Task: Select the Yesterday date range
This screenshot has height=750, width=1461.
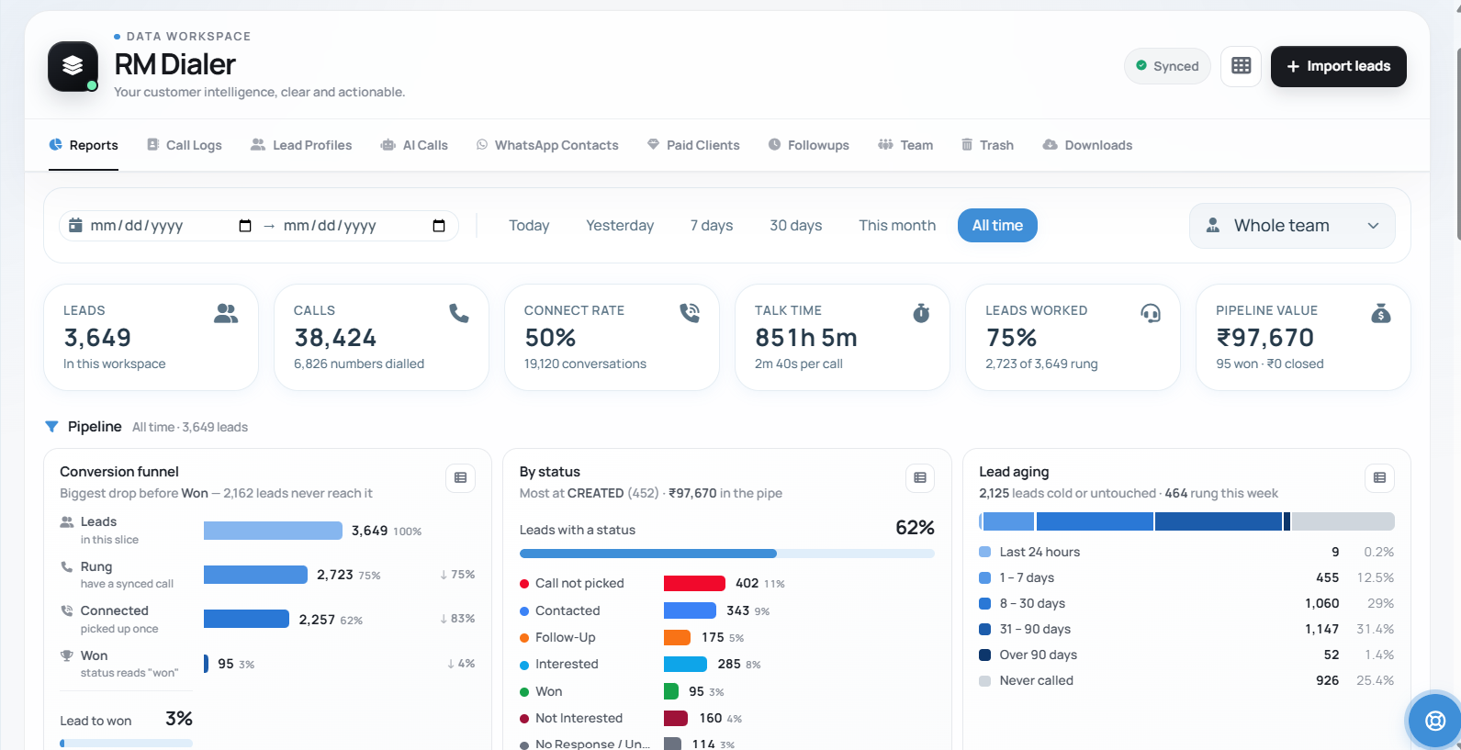Action: click(620, 226)
